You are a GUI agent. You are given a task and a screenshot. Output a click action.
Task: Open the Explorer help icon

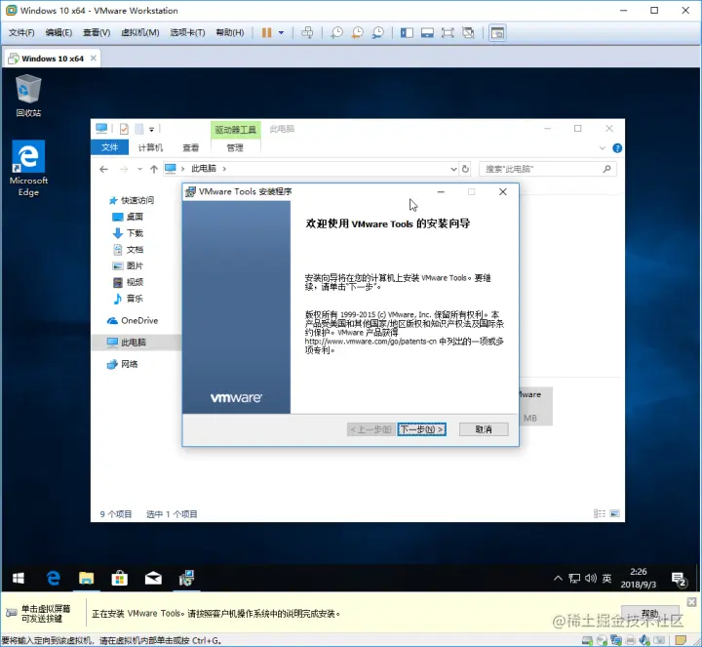pyautogui.click(x=617, y=148)
